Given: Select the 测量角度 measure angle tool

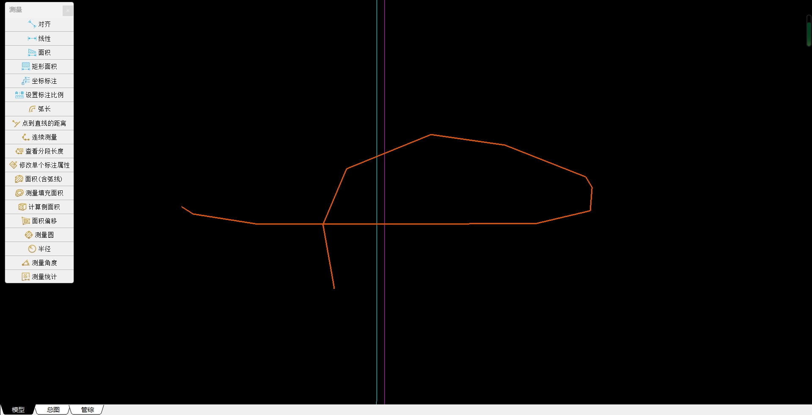Looking at the screenshot, I should 39,263.
